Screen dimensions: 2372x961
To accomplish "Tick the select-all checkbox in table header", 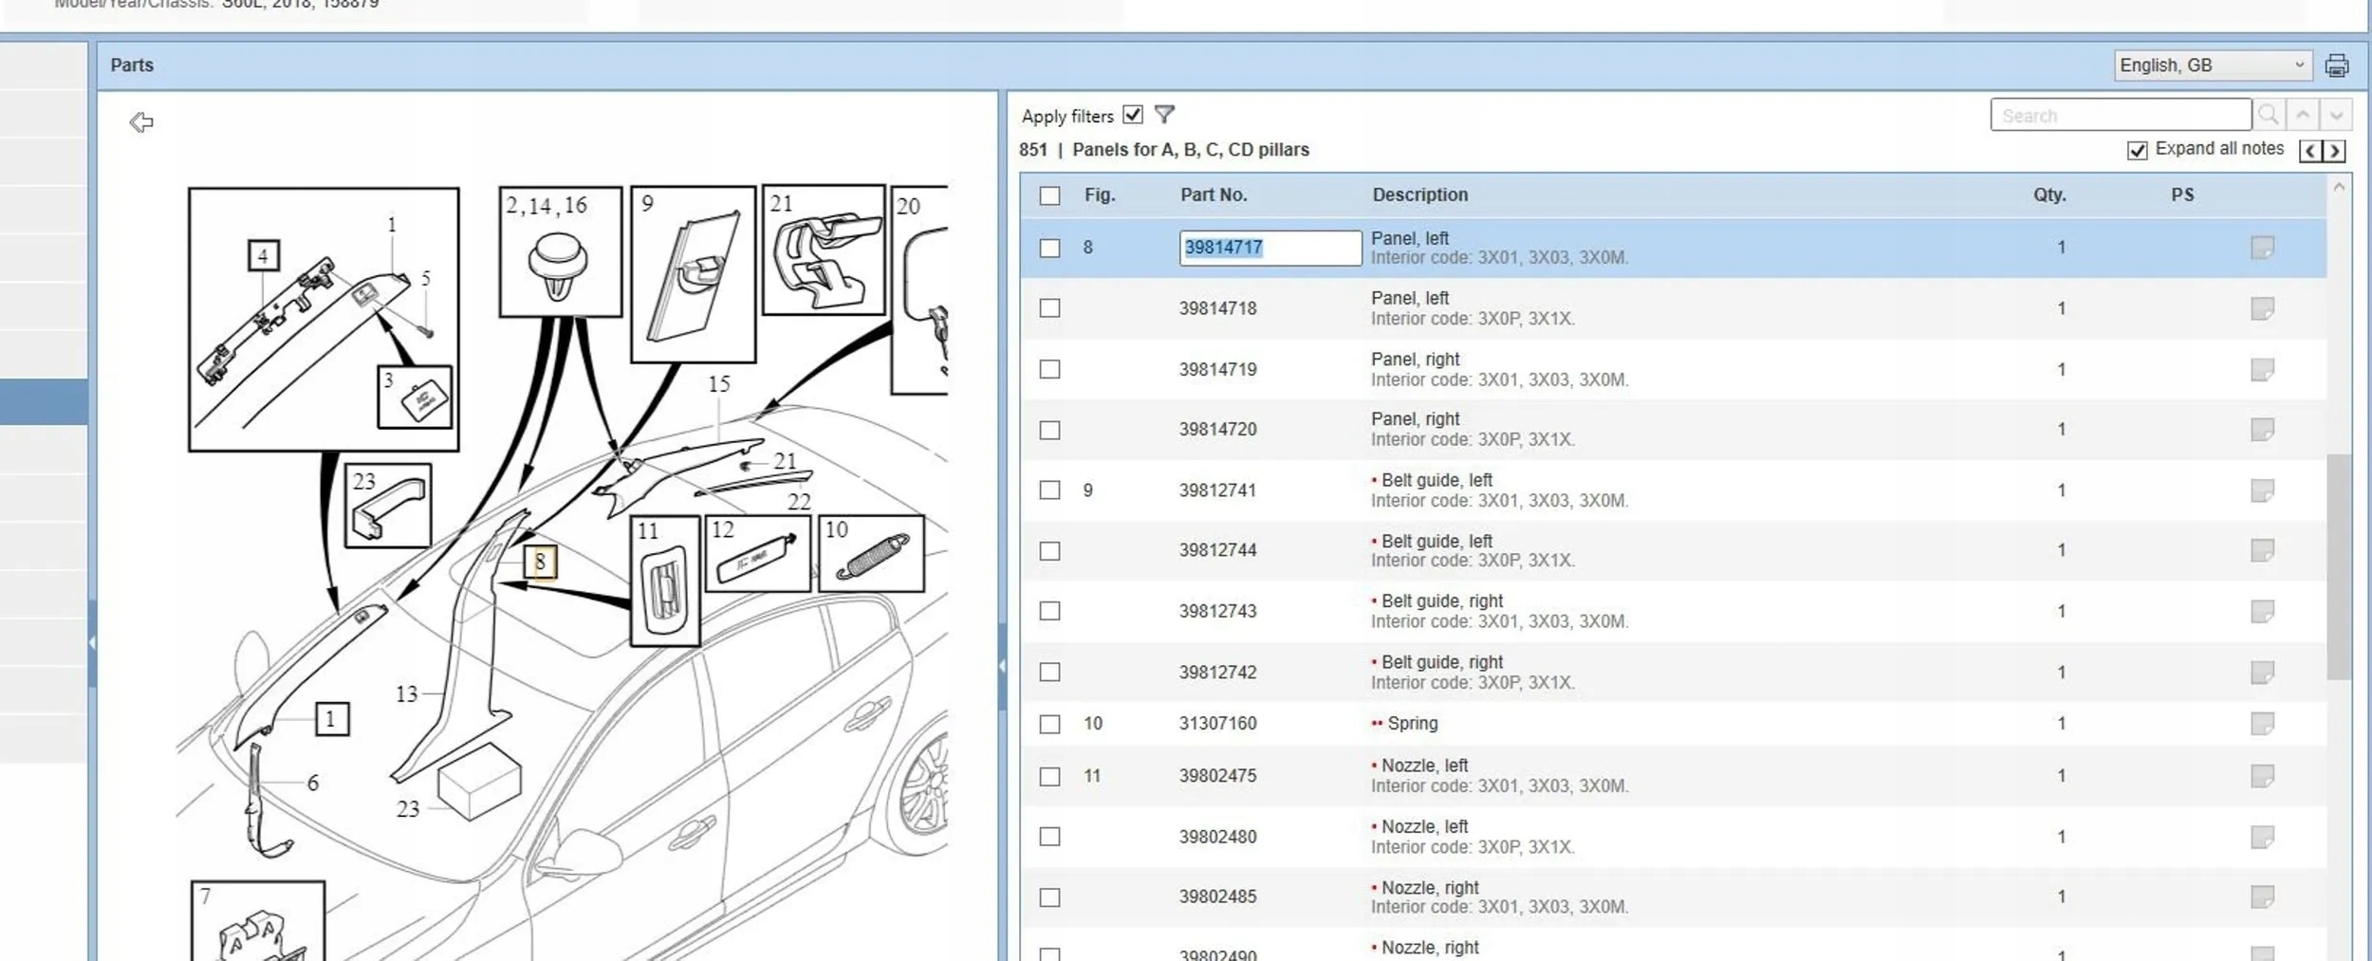I will coord(1049,195).
